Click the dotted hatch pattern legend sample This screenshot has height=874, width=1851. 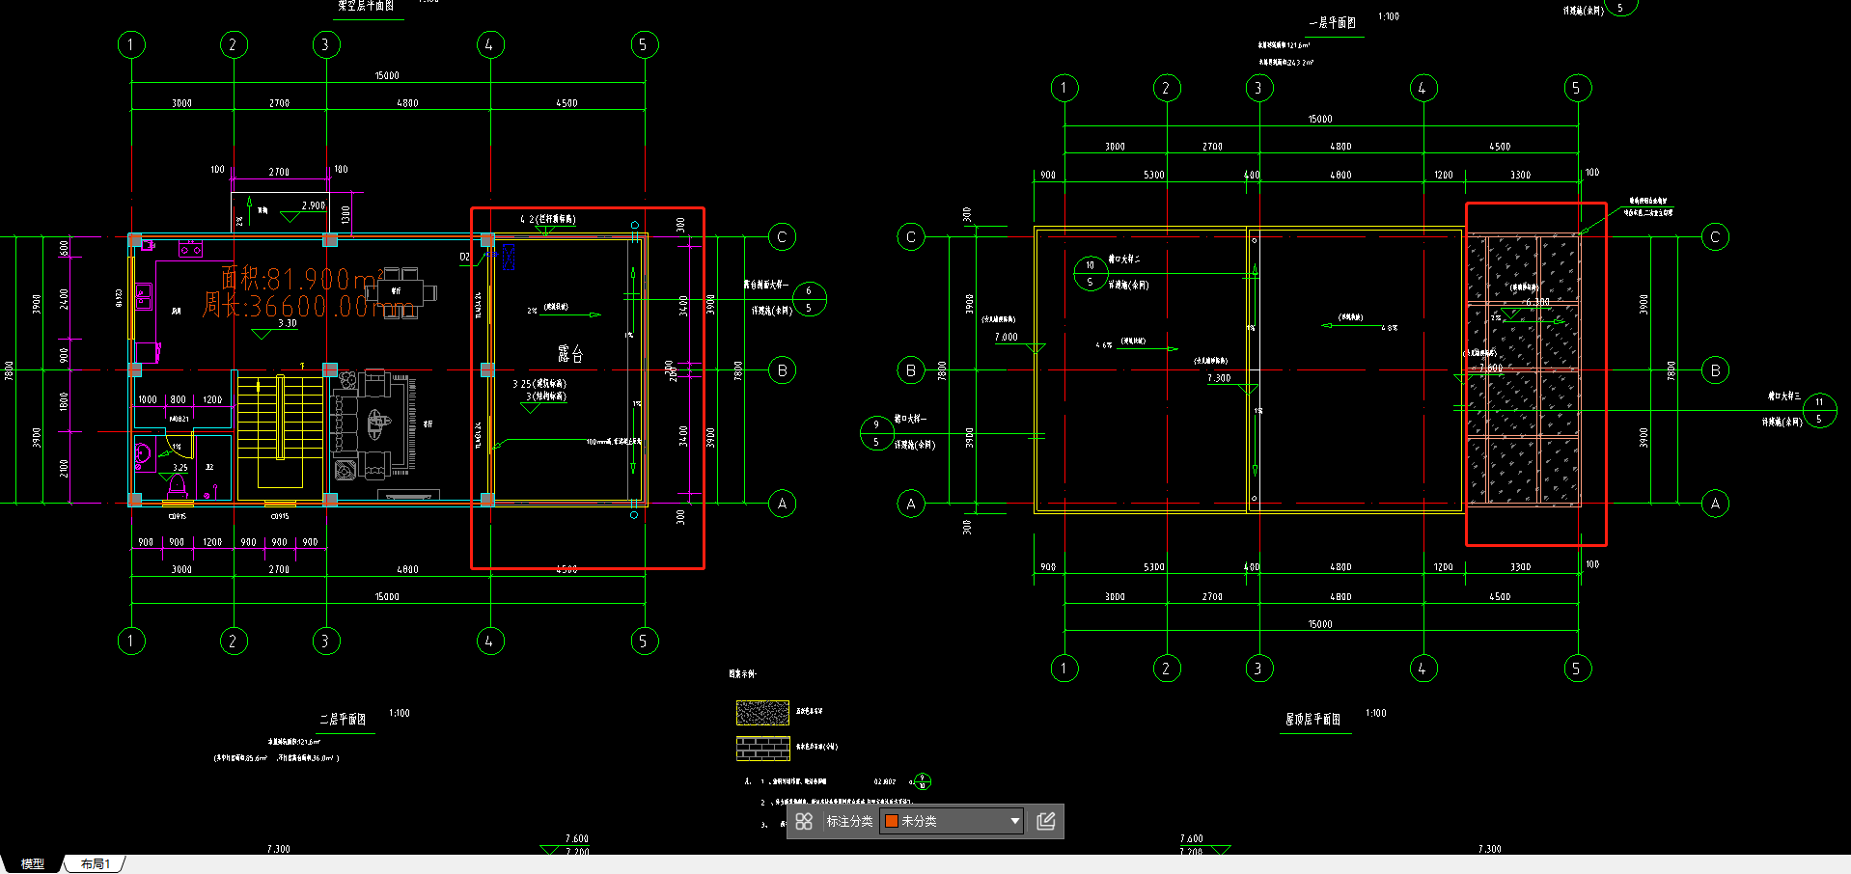click(x=762, y=713)
